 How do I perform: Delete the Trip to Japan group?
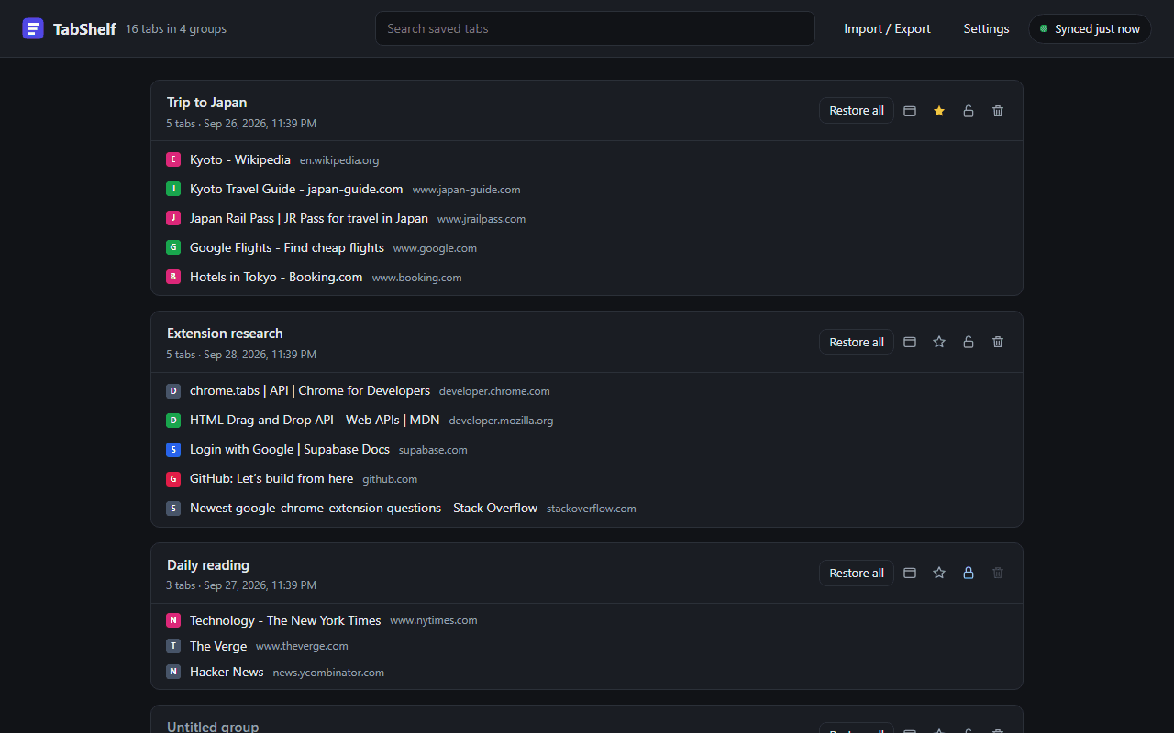pos(998,111)
